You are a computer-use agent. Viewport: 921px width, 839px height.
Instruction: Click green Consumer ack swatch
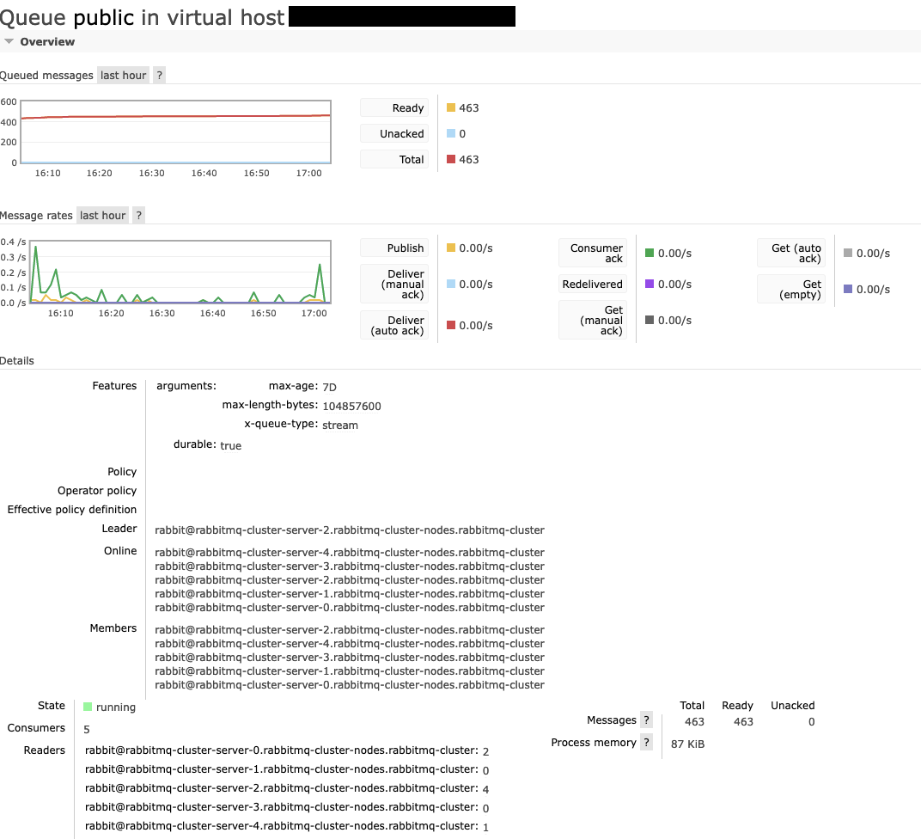coord(650,253)
